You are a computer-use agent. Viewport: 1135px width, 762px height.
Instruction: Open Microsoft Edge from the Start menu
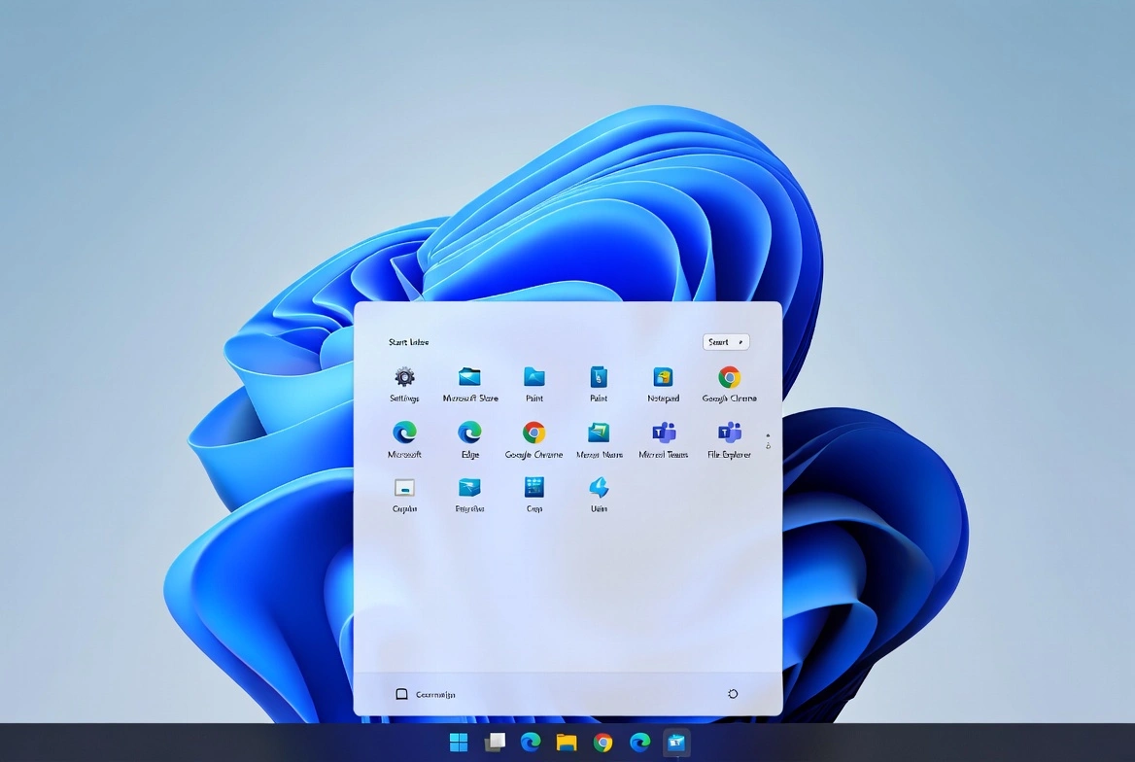pos(469,434)
